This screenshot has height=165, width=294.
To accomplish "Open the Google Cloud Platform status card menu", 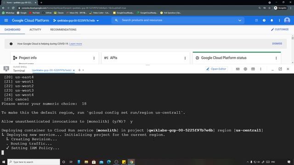I will coord(276,58).
